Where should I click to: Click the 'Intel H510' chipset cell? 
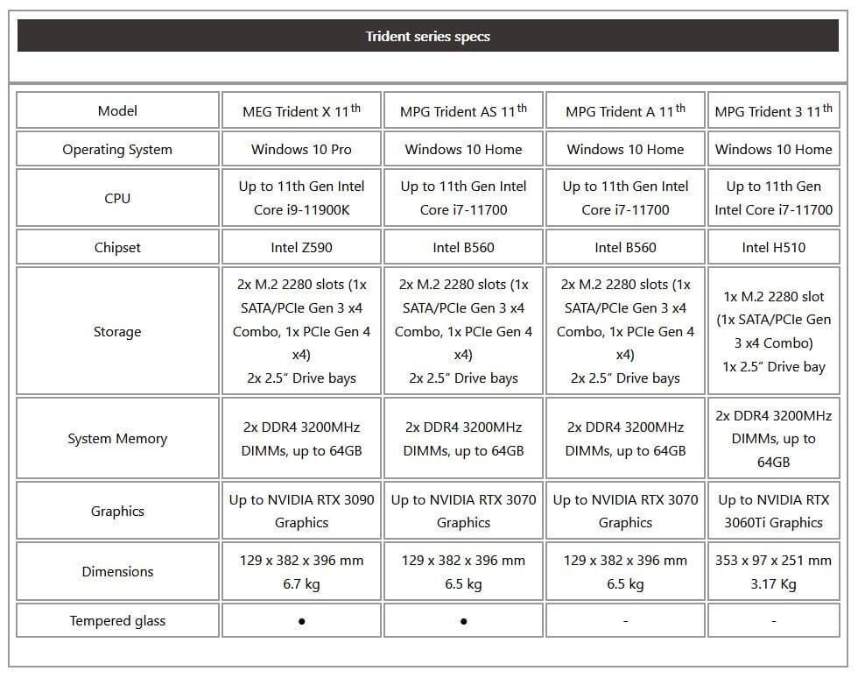pyautogui.click(x=774, y=247)
